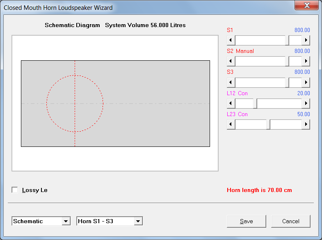Open the Horn S1 - S3 dropdown
The width and height of the screenshot is (322, 240).
(x=138, y=221)
